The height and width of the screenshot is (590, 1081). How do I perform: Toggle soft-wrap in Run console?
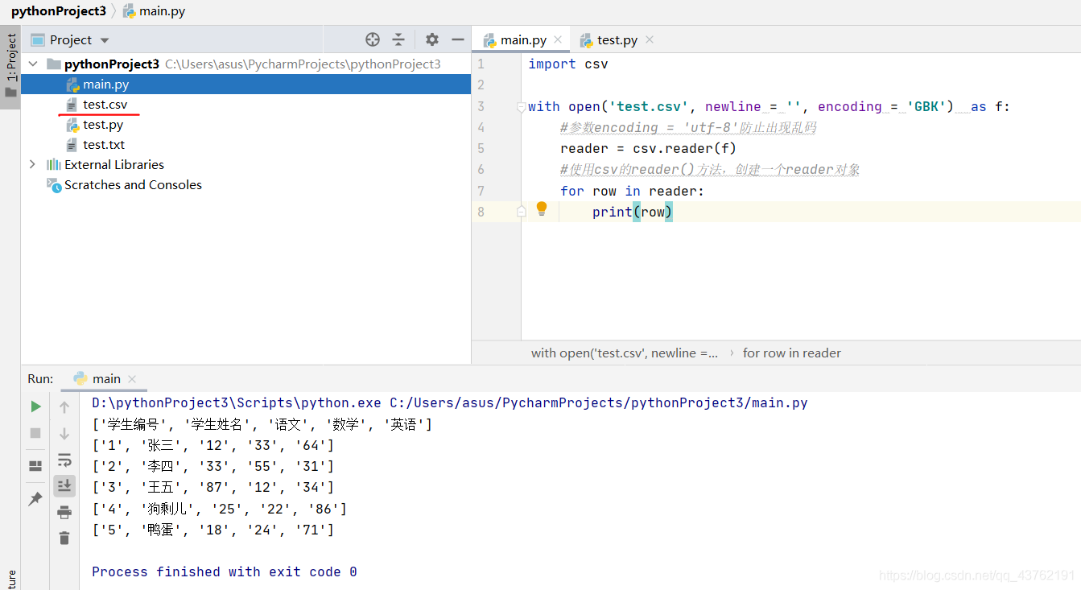point(64,460)
